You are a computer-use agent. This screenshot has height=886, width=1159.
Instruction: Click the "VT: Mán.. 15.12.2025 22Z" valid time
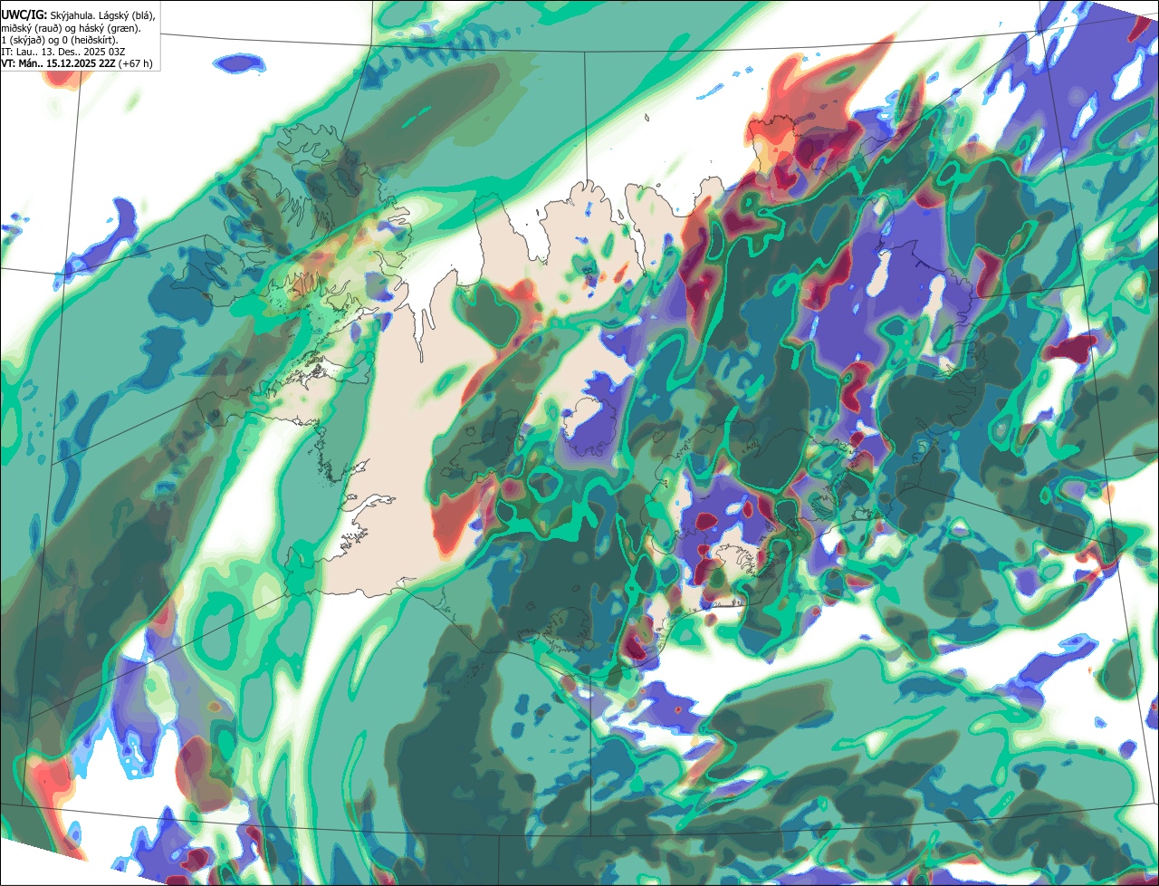click(x=58, y=63)
